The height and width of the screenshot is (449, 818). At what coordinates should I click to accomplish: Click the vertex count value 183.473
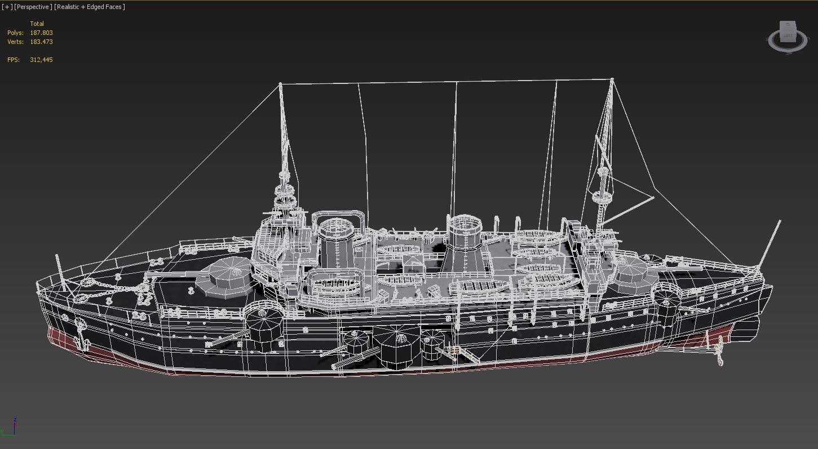tap(41, 42)
